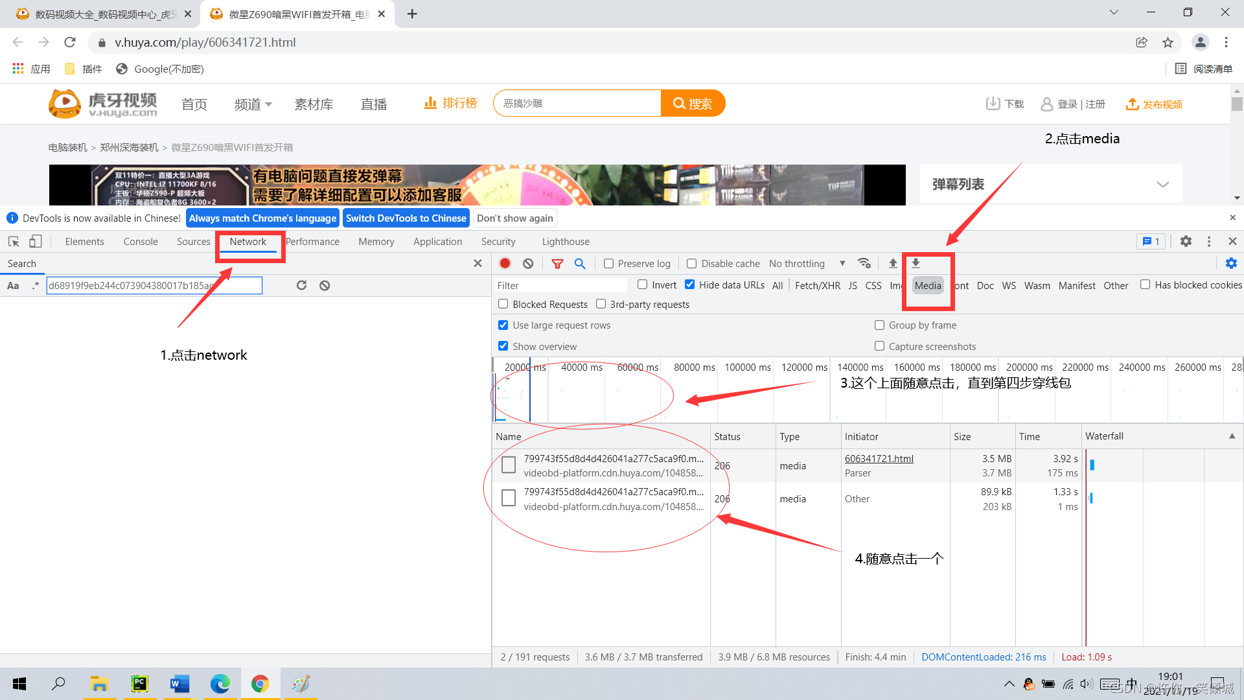This screenshot has height=700, width=1244.
Task: Click the network Filter input field
Action: 560,285
